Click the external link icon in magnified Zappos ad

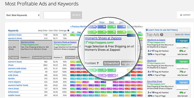[86, 42]
